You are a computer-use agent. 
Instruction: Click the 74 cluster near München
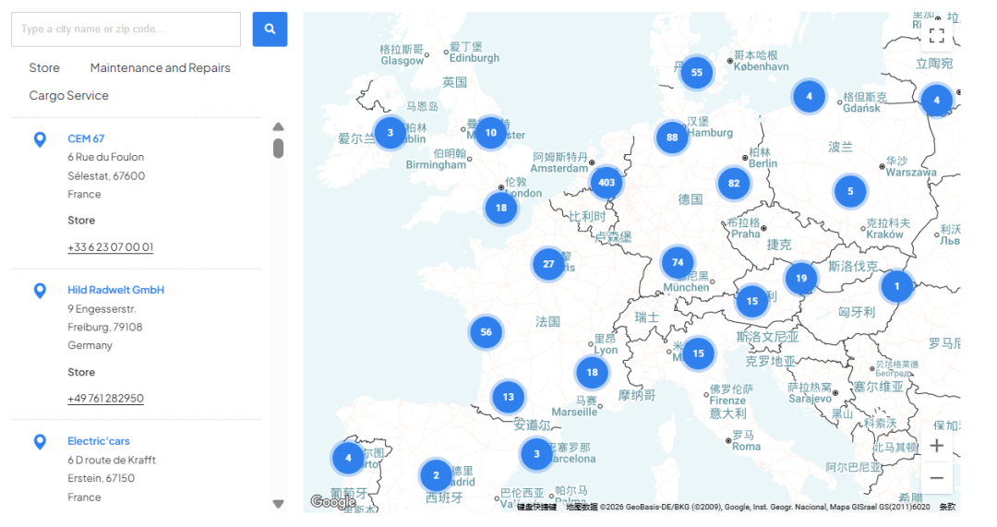point(678,262)
